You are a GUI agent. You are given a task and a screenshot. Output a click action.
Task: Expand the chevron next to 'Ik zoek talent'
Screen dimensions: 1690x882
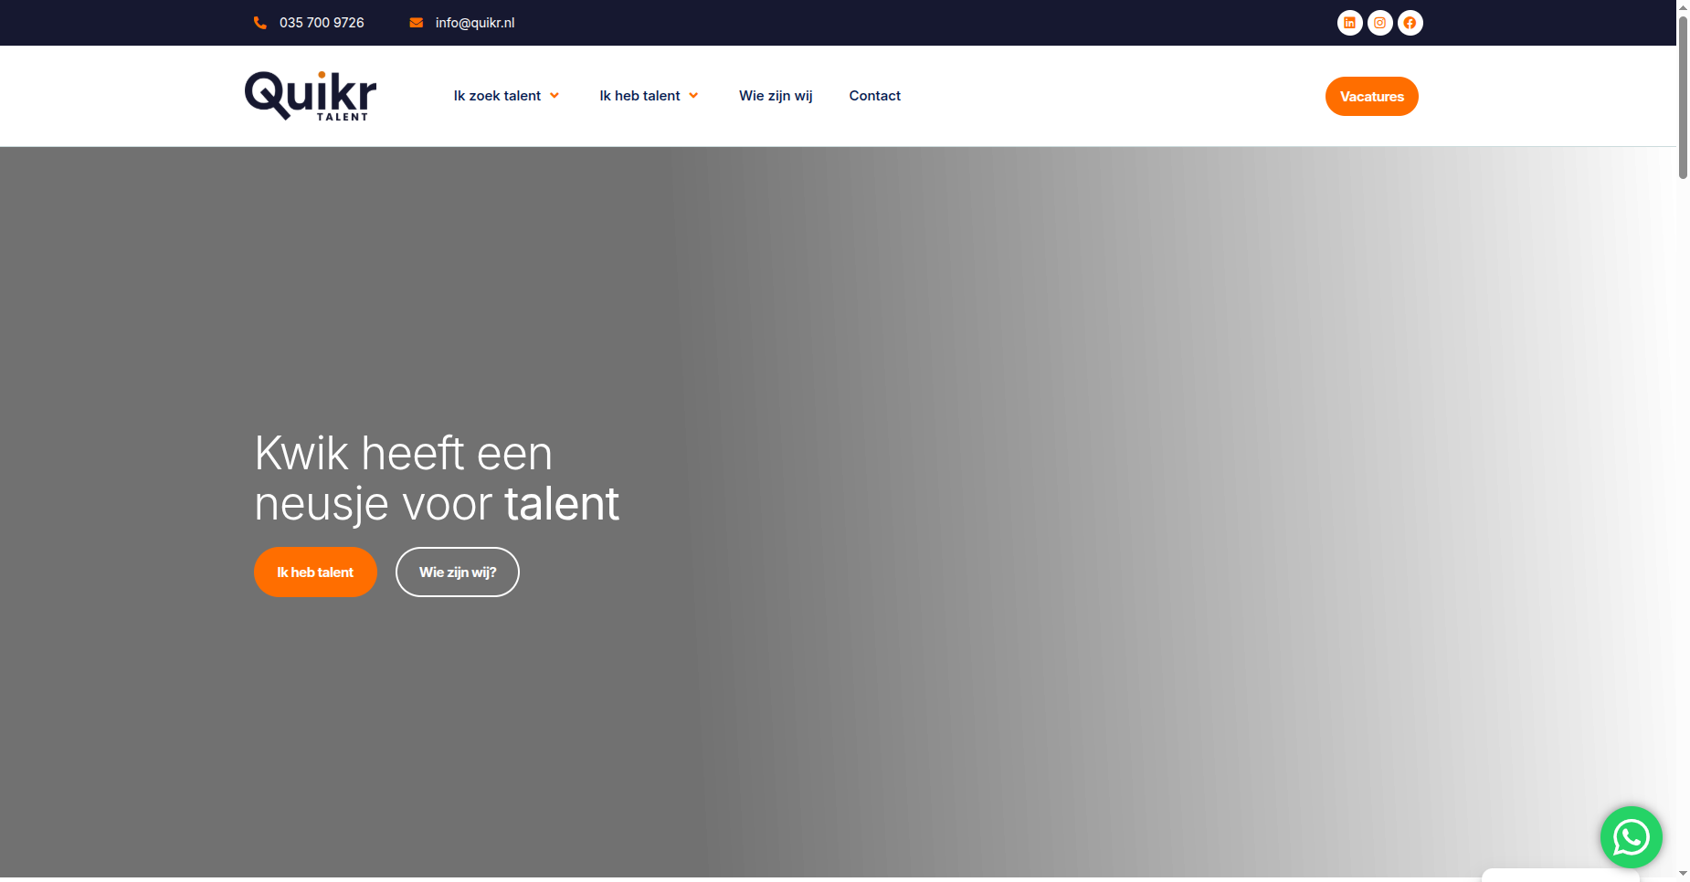[555, 96]
